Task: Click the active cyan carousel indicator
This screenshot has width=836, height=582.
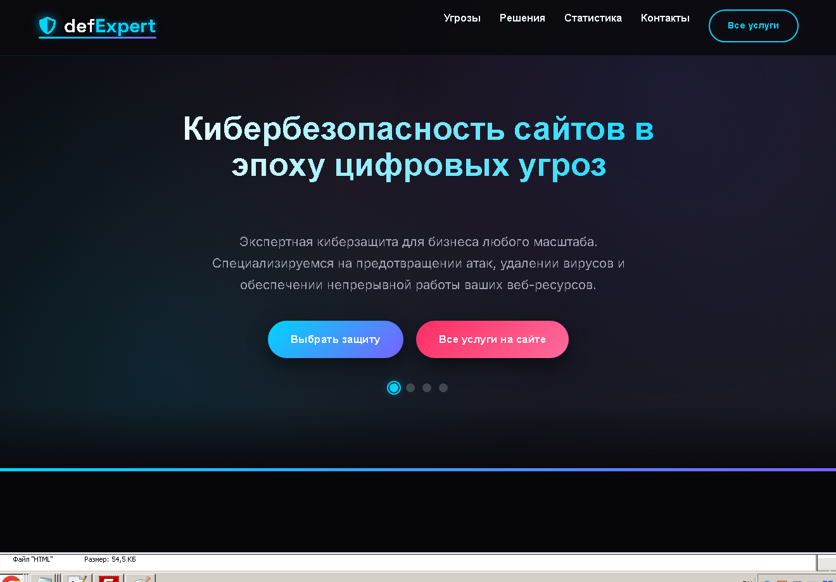Action: click(x=394, y=388)
